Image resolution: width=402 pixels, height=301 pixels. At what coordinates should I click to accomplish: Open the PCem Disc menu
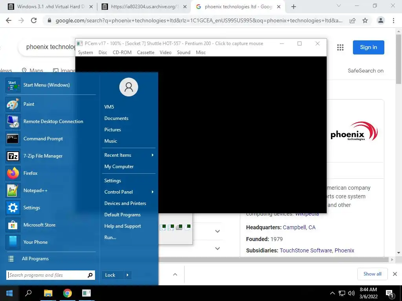tap(102, 53)
